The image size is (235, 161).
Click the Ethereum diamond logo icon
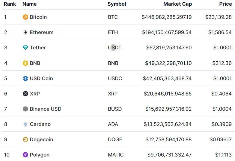click(x=25, y=32)
